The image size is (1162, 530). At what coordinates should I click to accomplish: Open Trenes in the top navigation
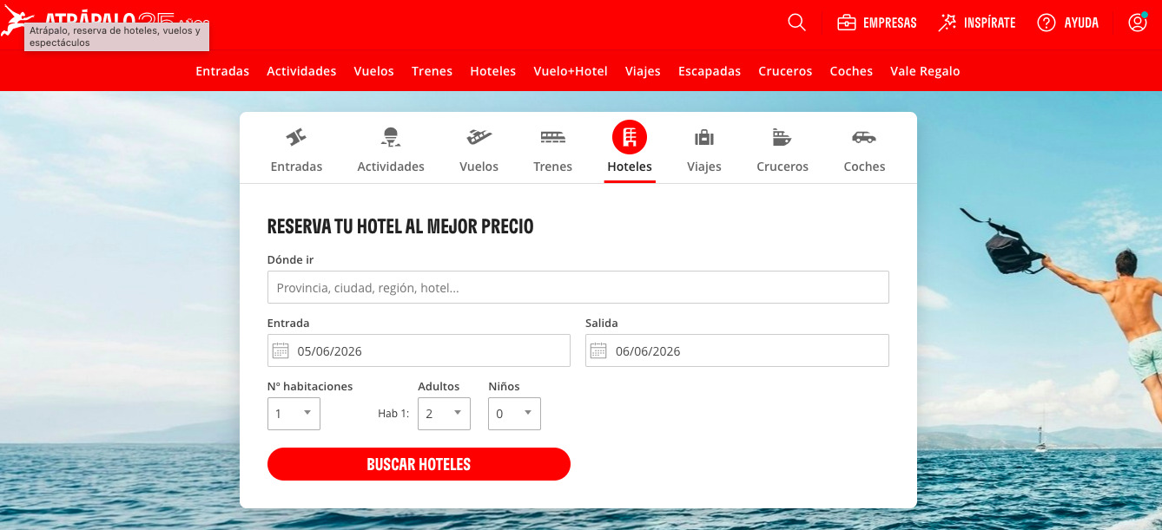click(x=432, y=71)
